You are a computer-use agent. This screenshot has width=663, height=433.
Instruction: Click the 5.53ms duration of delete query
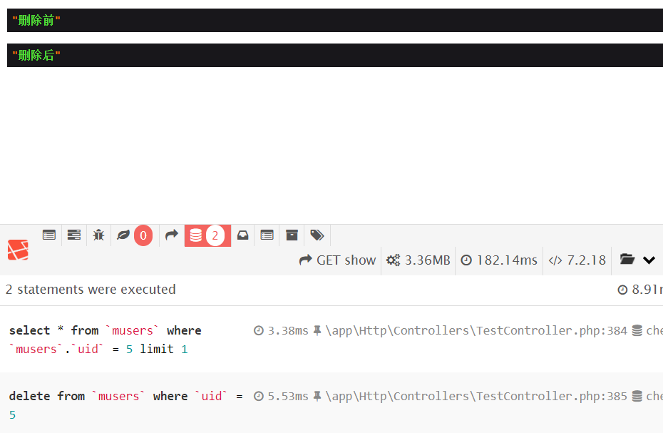point(281,396)
